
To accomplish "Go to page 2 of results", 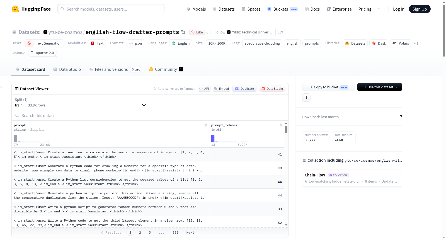I will coord(140,232).
